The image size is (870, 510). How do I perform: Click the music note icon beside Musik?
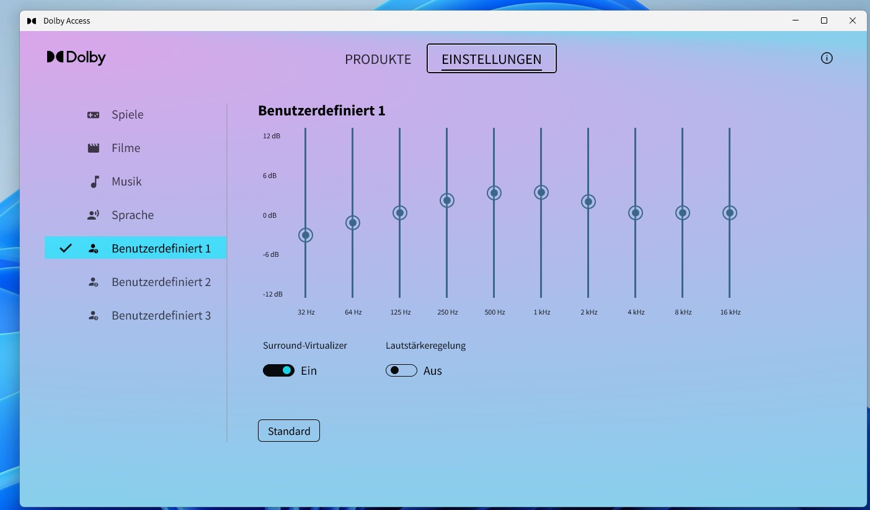coord(95,182)
